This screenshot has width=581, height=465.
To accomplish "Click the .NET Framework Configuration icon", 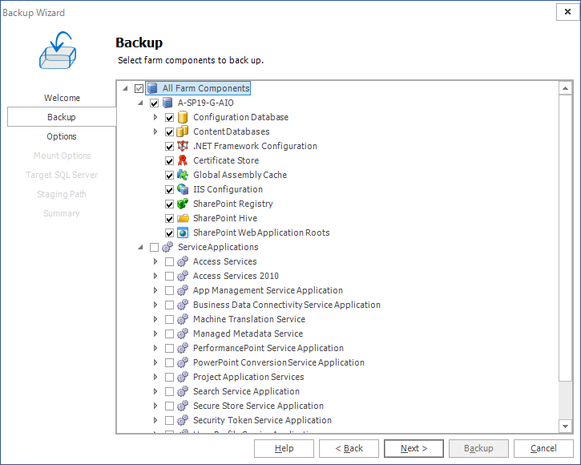I will 183,146.
